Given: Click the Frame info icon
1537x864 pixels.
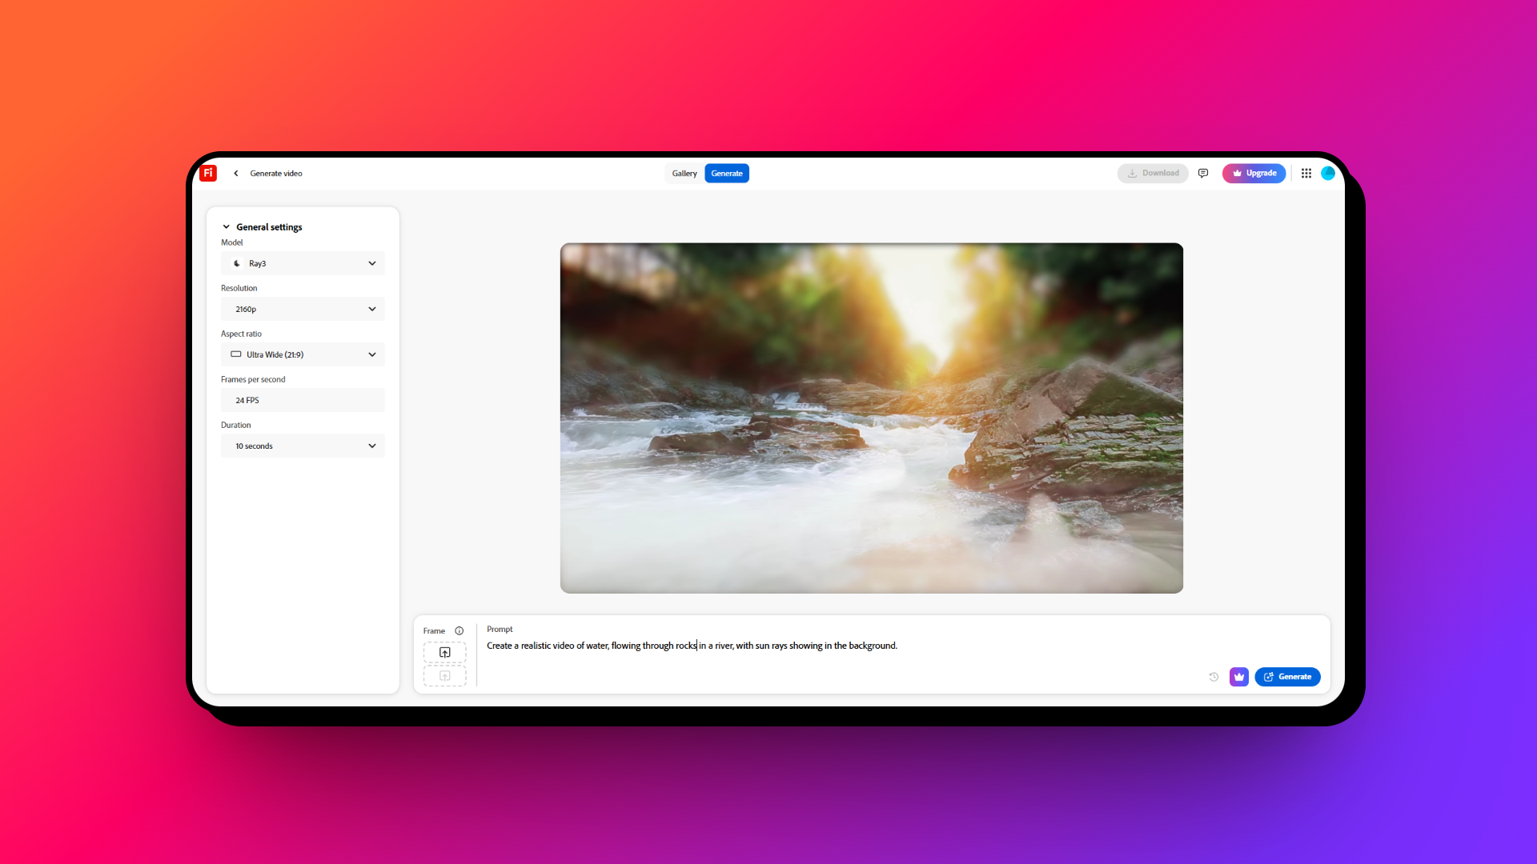Looking at the screenshot, I should click(x=459, y=631).
